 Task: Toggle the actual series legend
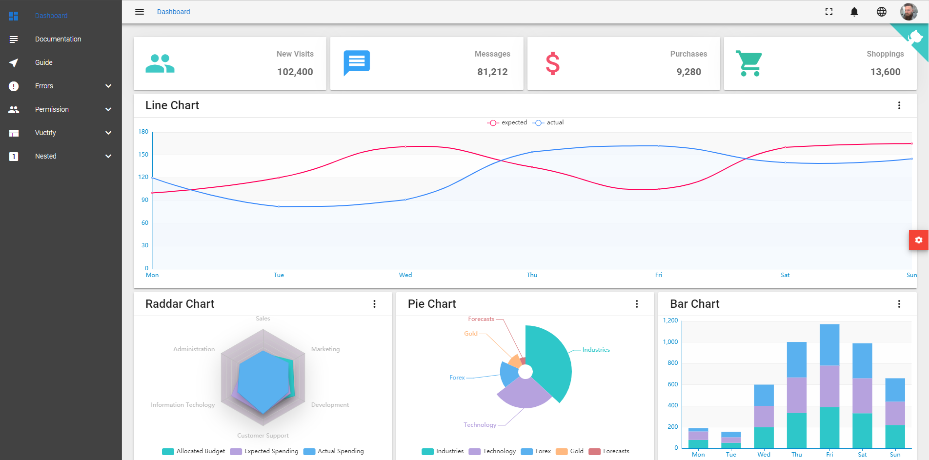[x=549, y=122]
